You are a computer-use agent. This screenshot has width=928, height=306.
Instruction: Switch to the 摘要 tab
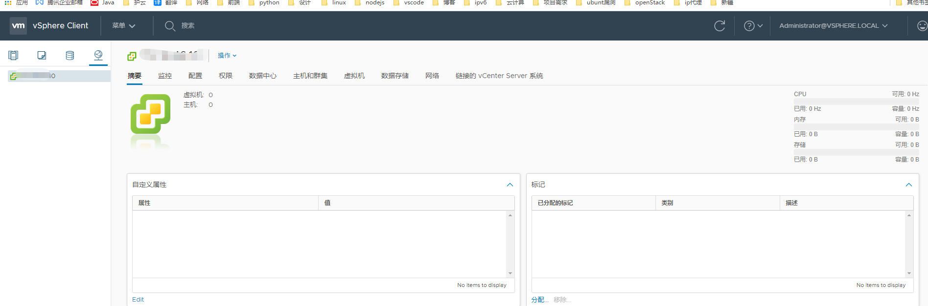[135, 76]
